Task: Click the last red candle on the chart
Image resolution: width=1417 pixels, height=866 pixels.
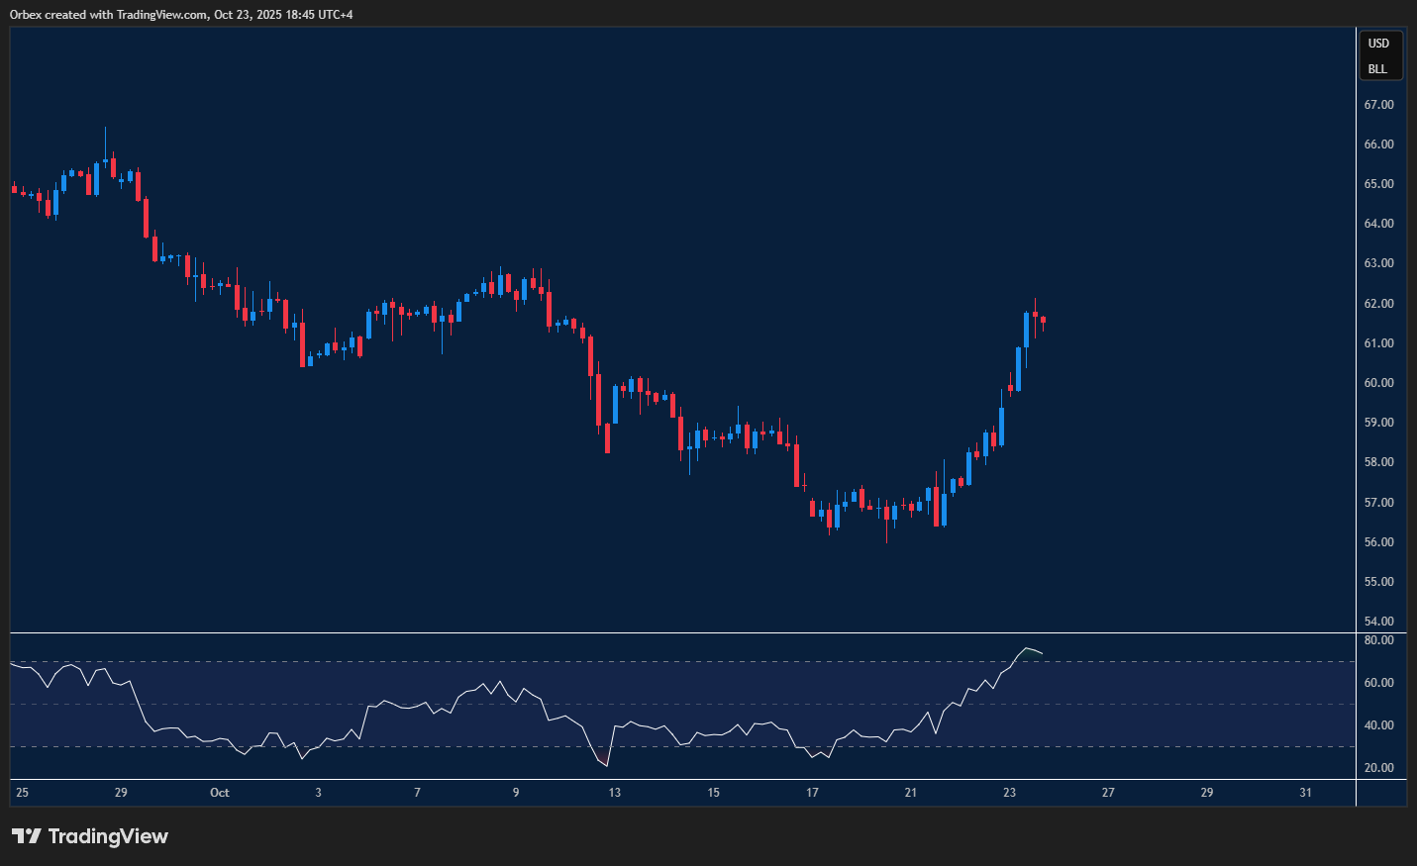Action: coord(1043,320)
